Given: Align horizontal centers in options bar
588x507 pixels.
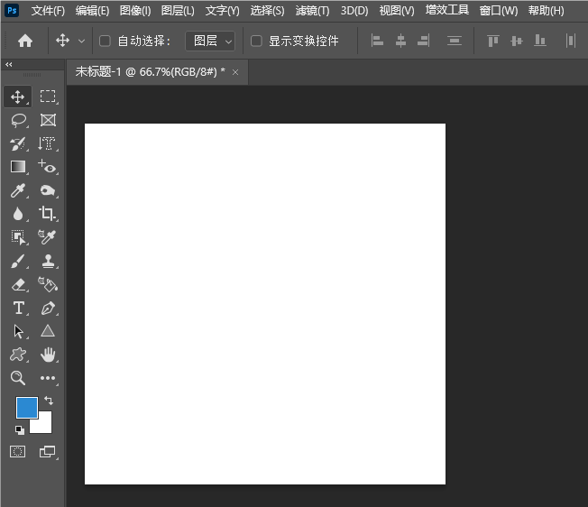Looking at the screenshot, I should coord(400,41).
